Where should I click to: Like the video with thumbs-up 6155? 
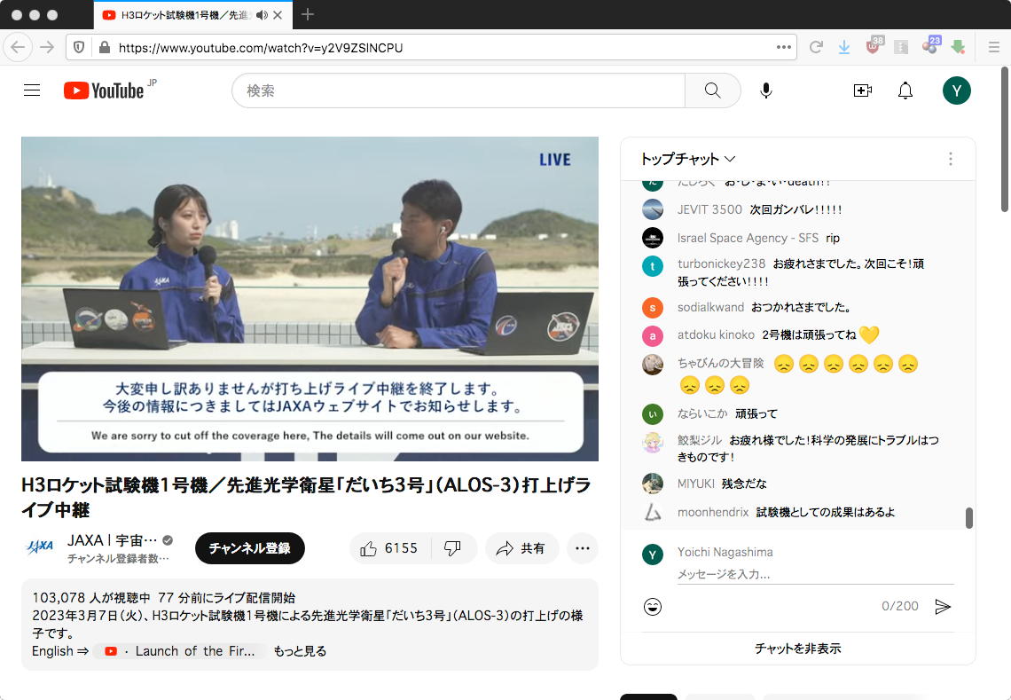pos(389,548)
